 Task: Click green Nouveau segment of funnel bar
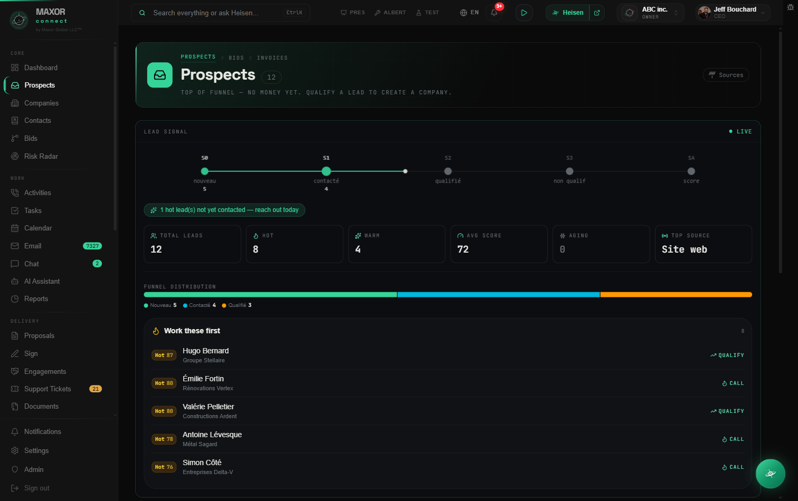tap(270, 295)
